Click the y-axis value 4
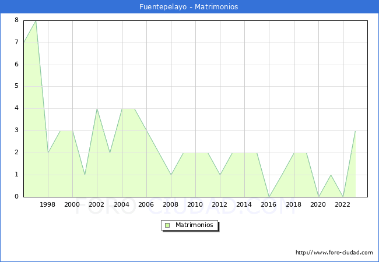Screen dimensions: 379x262 coord(16,108)
